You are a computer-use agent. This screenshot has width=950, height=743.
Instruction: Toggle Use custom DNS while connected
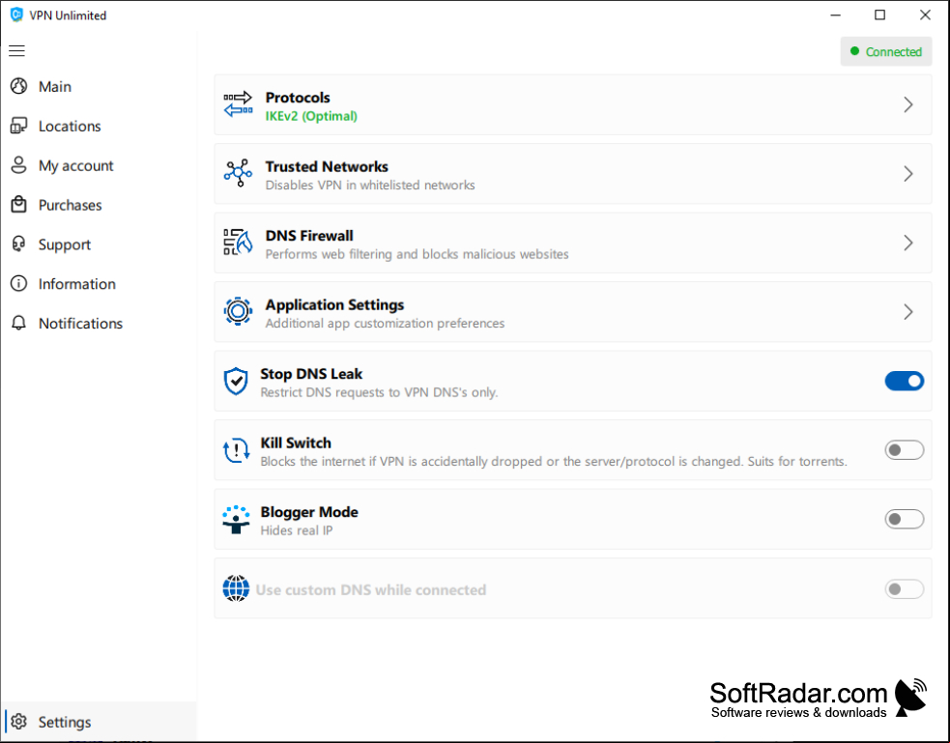[904, 588]
